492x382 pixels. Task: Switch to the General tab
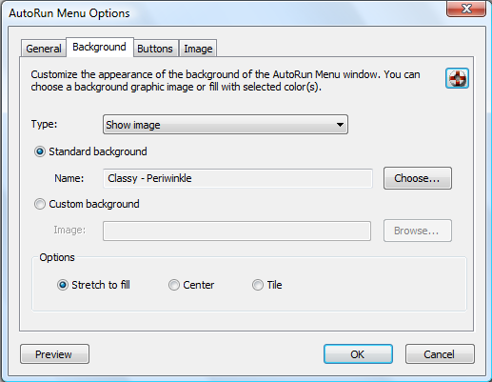coord(44,49)
